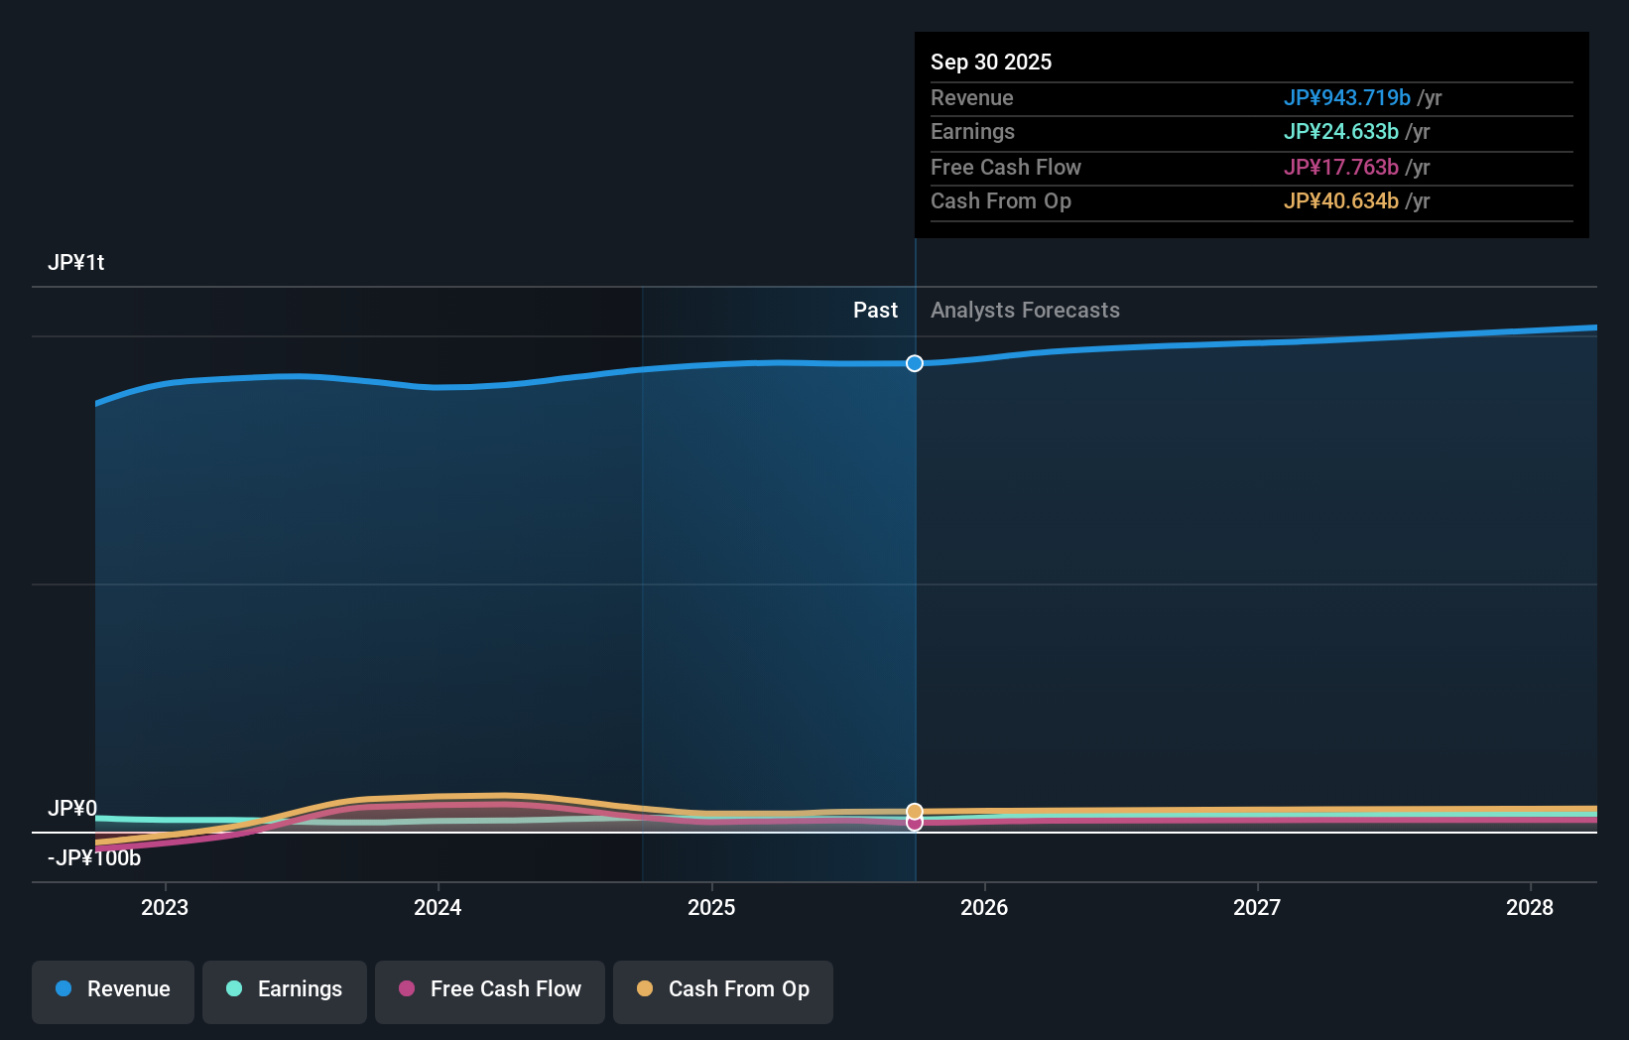Click the Free Cash Flow legend button
Viewport: 1629px width, 1040px height.
click(489, 991)
